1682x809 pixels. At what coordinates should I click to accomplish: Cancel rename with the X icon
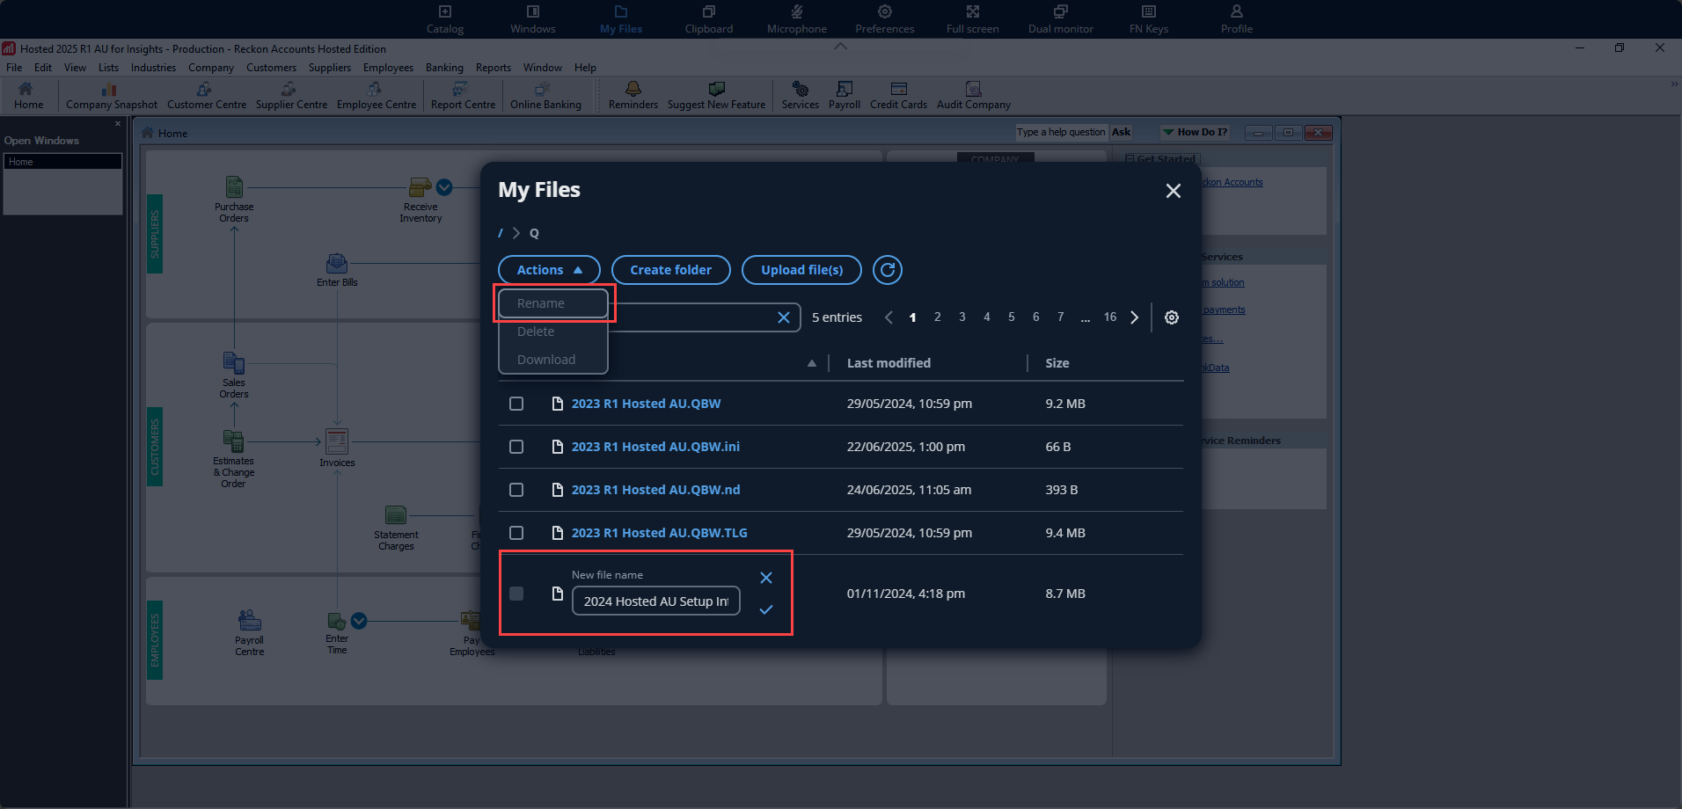pyautogui.click(x=766, y=578)
